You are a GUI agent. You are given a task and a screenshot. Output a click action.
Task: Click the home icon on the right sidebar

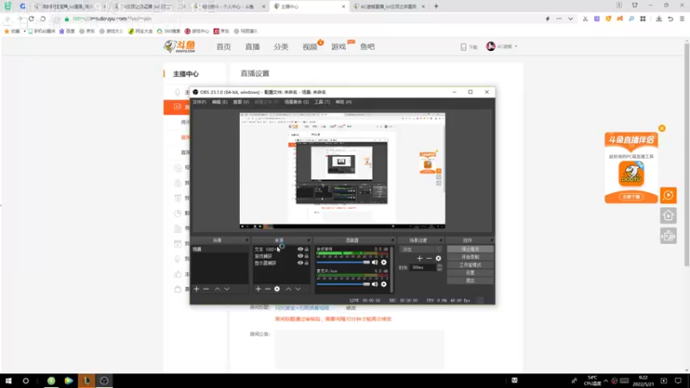668,216
